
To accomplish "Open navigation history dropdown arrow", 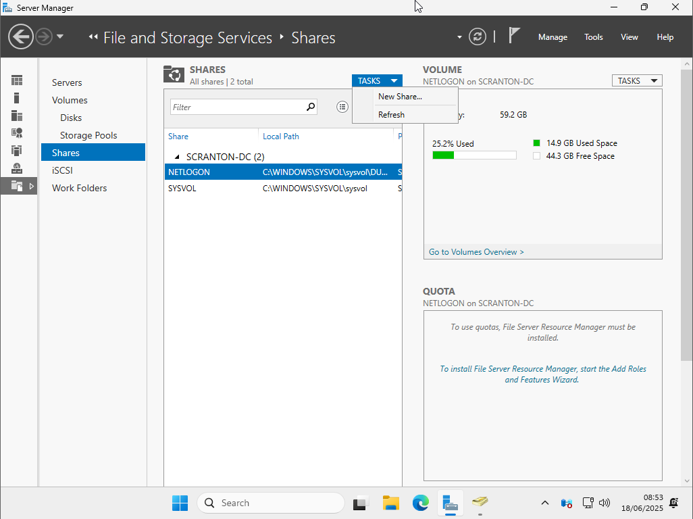I will 60,36.
